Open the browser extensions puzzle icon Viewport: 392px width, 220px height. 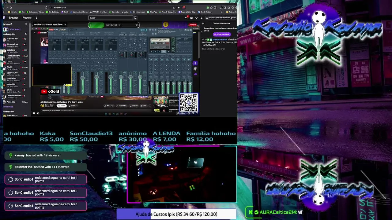[x=211, y=8]
